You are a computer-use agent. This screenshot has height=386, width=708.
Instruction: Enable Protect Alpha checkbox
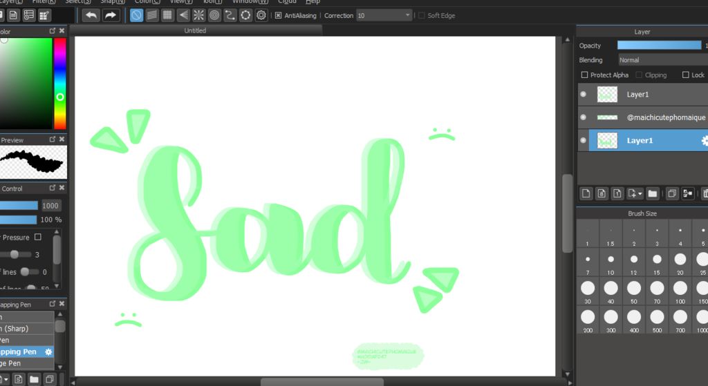pyautogui.click(x=584, y=75)
